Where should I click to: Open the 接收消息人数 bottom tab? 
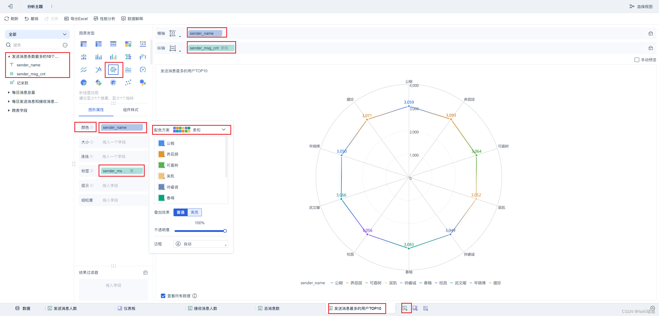coord(203,308)
